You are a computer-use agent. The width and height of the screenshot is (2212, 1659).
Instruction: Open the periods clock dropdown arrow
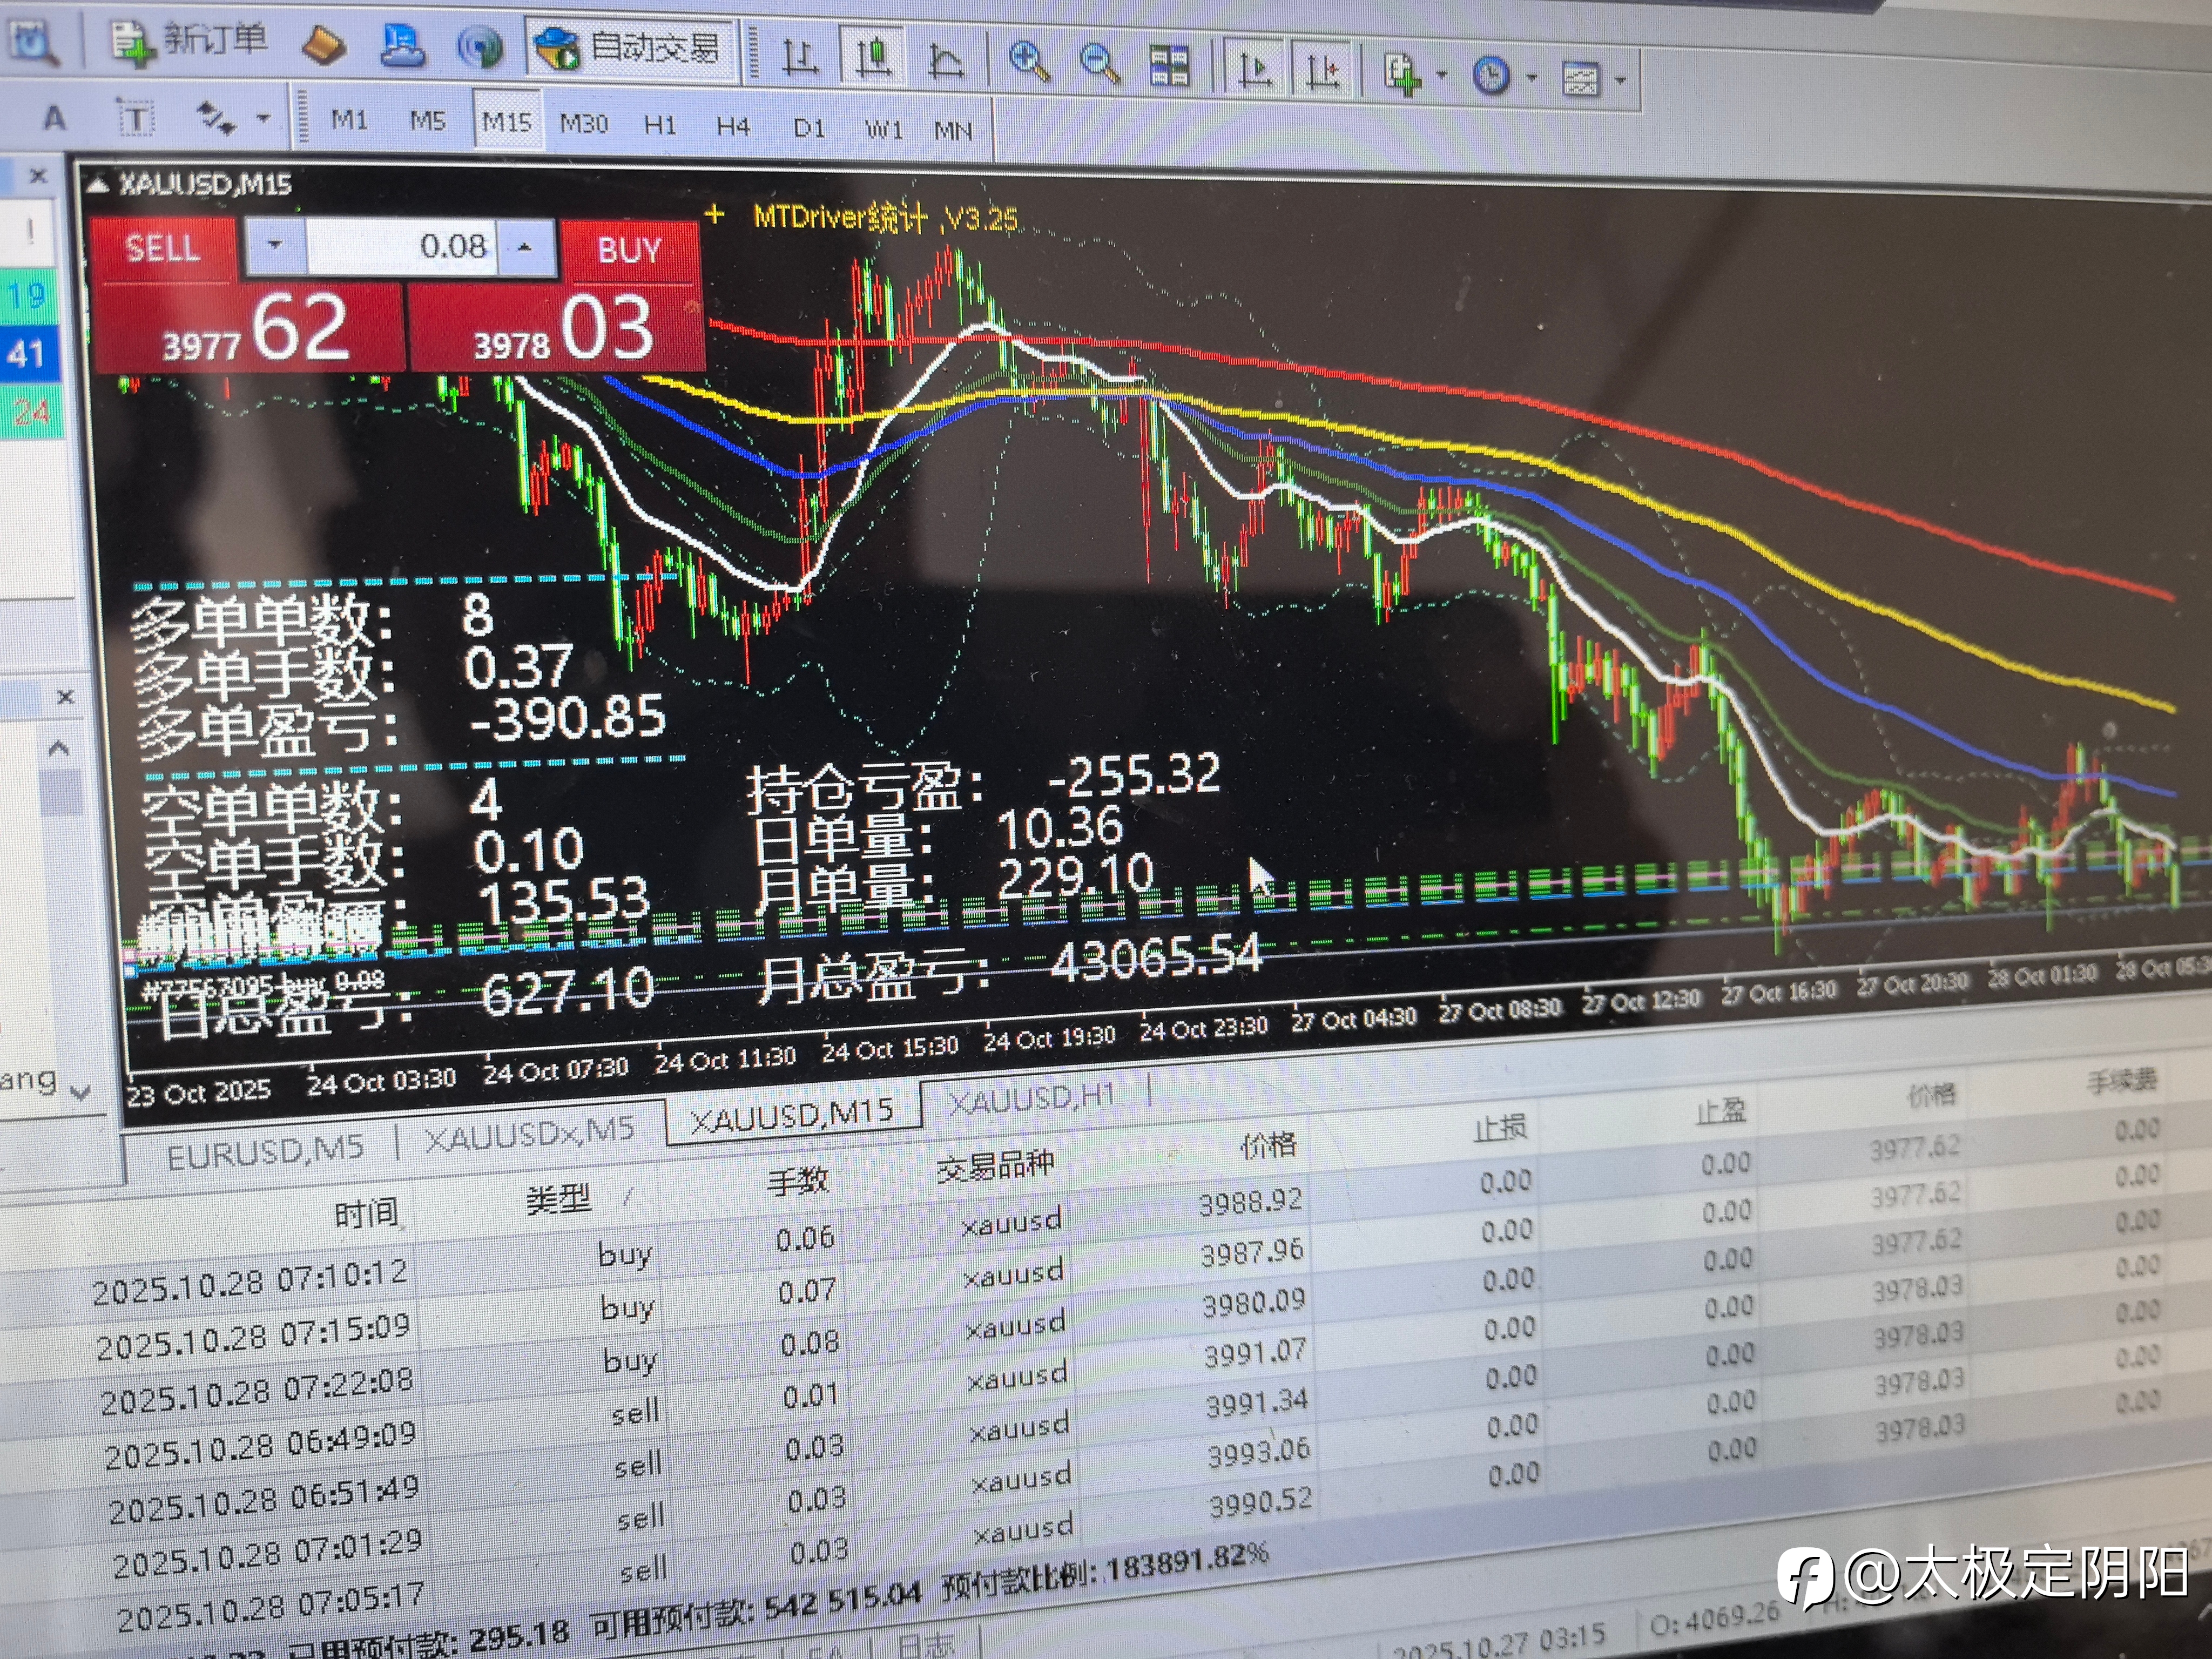(1531, 77)
